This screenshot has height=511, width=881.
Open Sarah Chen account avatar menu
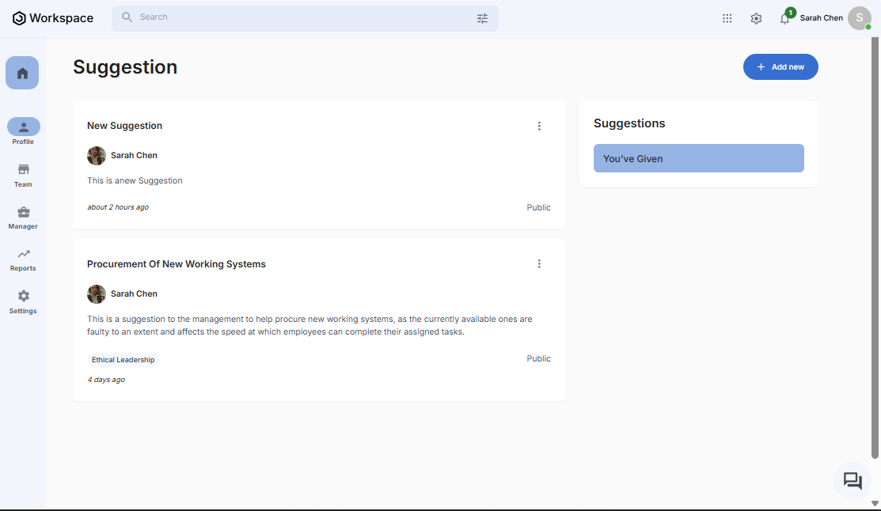[859, 18]
